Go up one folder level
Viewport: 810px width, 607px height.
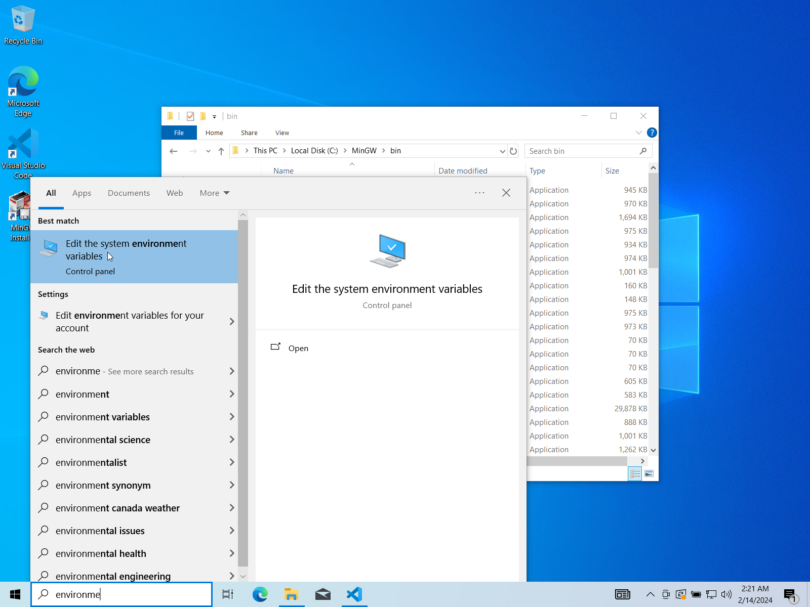221,151
